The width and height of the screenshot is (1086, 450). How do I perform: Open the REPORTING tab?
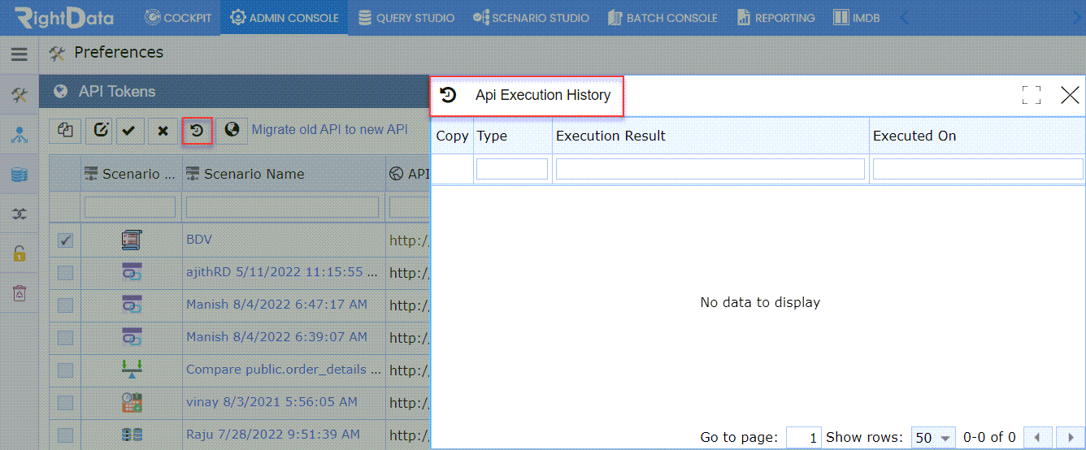(x=775, y=17)
